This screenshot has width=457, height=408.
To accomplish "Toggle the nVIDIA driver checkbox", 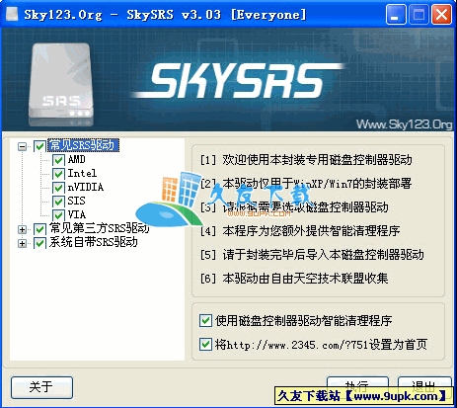I will [58, 188].
